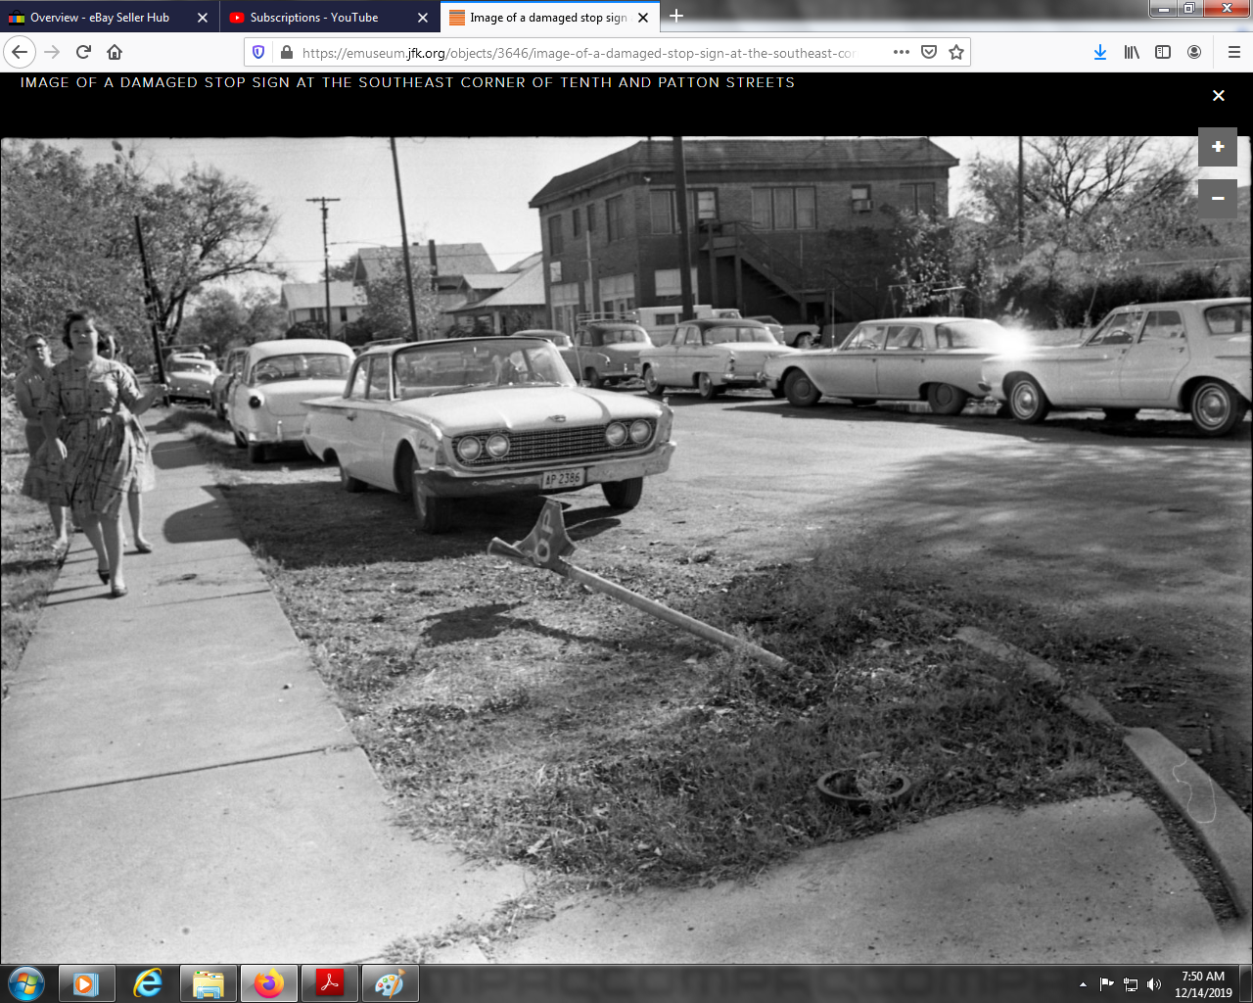
Task: Toggle the sidebar view
Action: click(1163, 52)
